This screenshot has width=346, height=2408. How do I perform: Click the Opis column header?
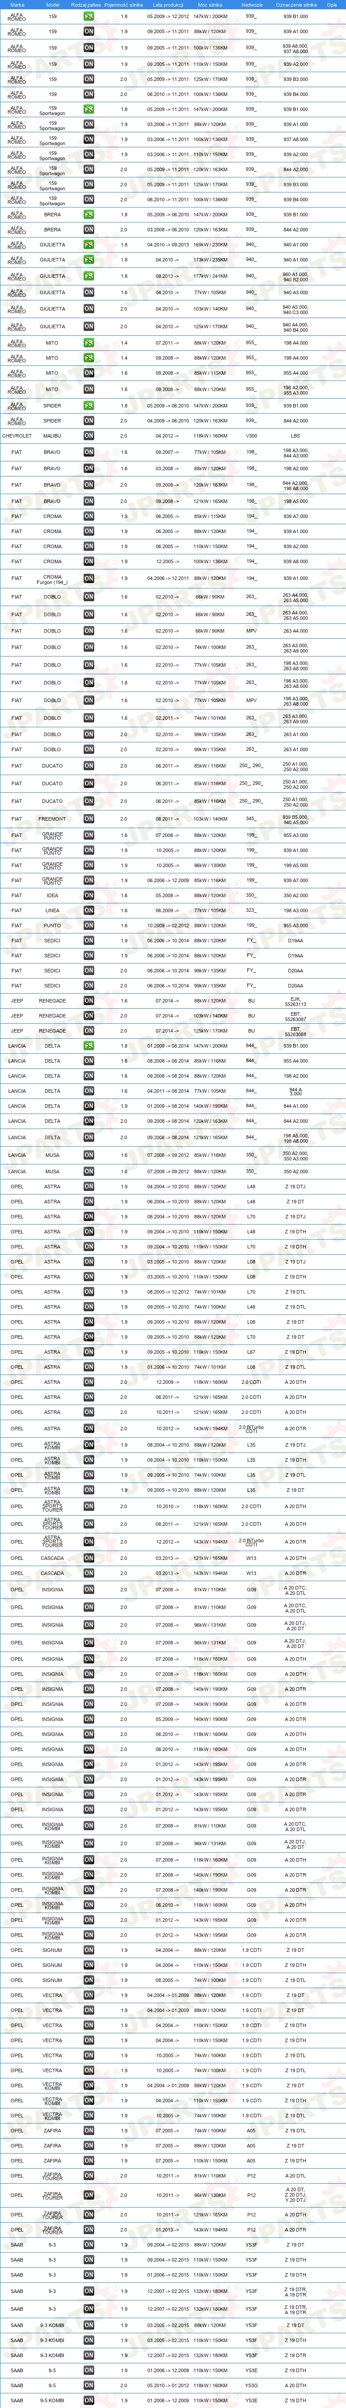coord(332,5)
